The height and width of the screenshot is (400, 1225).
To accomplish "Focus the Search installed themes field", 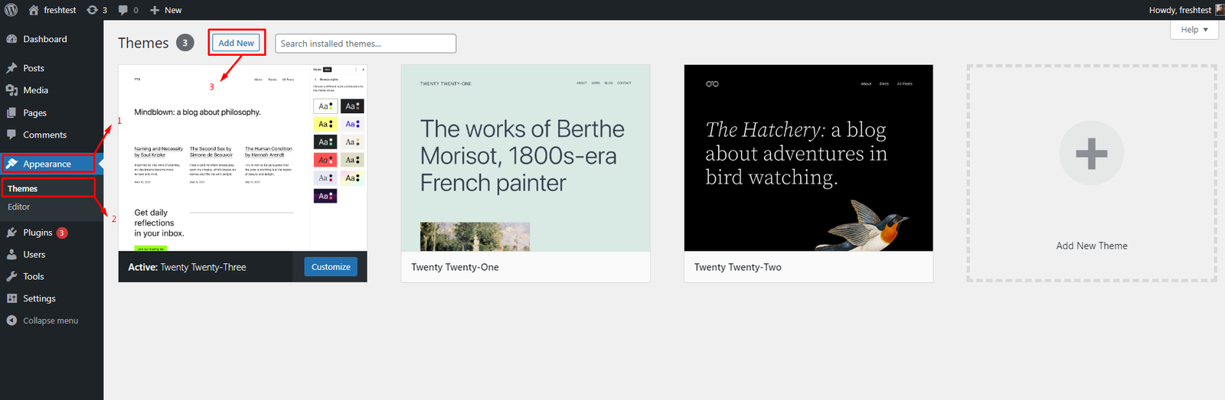I will coord(365,44).
